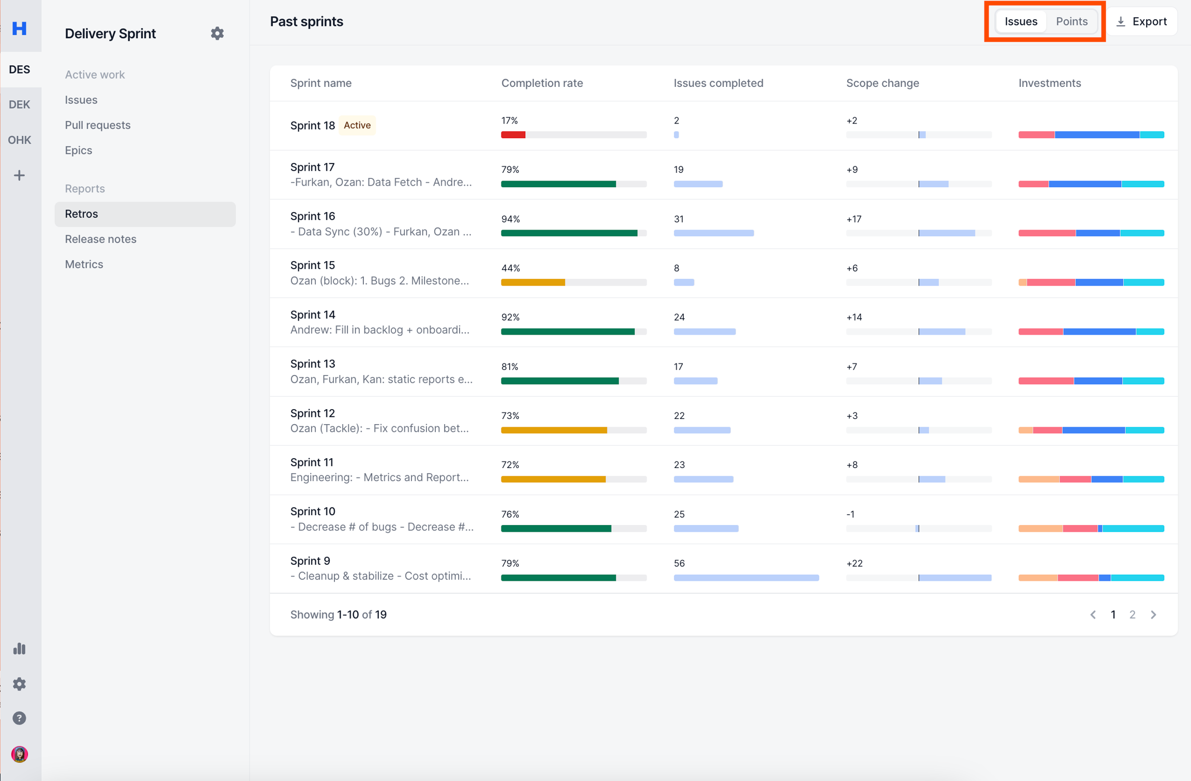Go to next page chevron

(x=1154, y=614)
